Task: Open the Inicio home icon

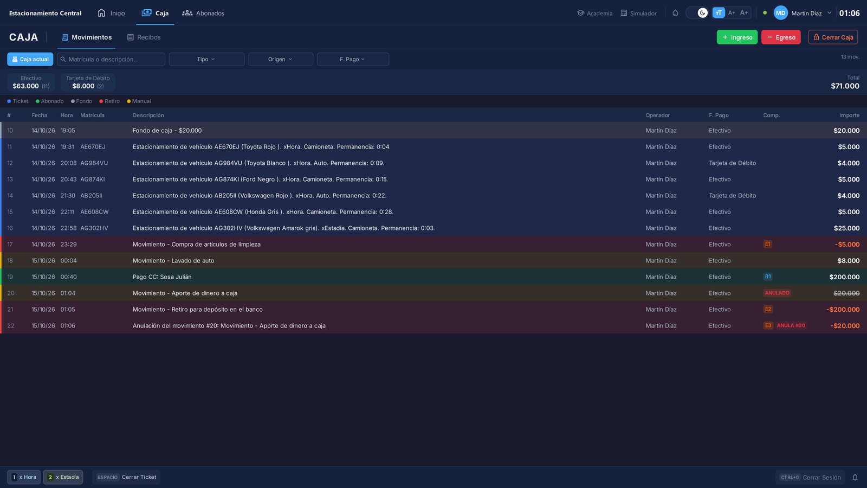Action: click(x=101, y=13)
